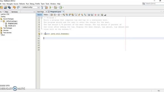The width and height of the screenshot is (164, 92).
Task: Open the View menu
Action: click(x=4, y=4)
